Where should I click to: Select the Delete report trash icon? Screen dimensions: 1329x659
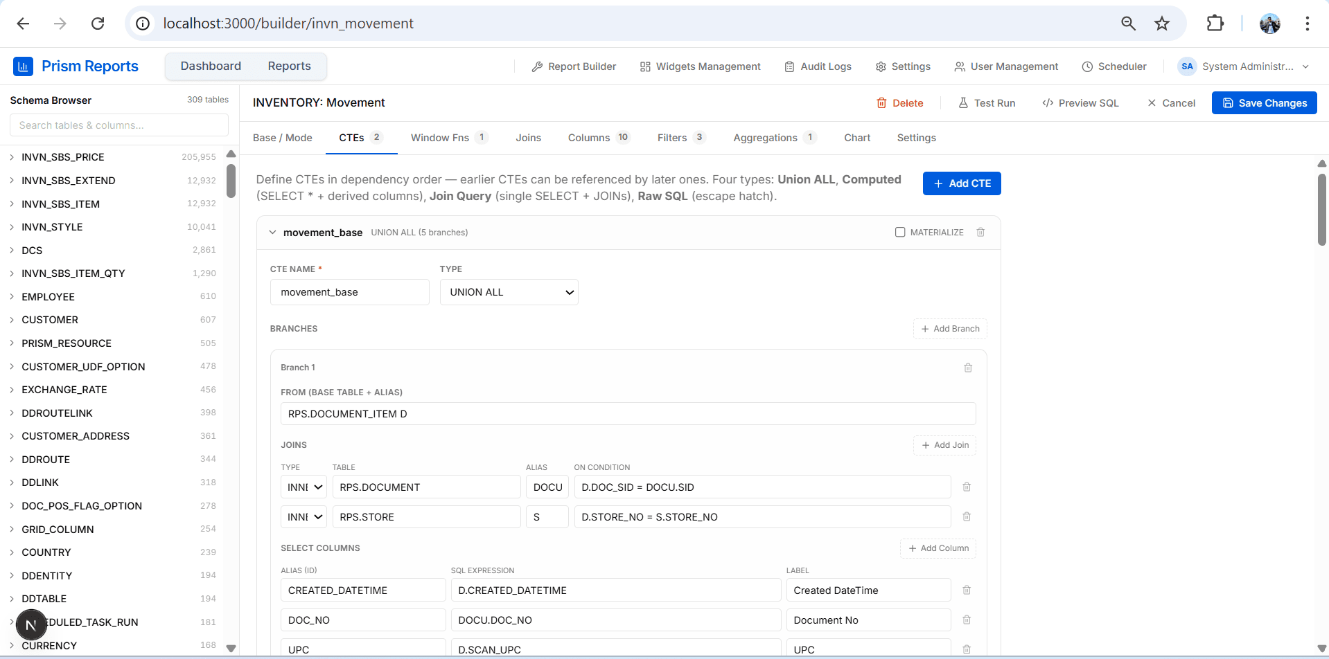click(x=881, y=102)
